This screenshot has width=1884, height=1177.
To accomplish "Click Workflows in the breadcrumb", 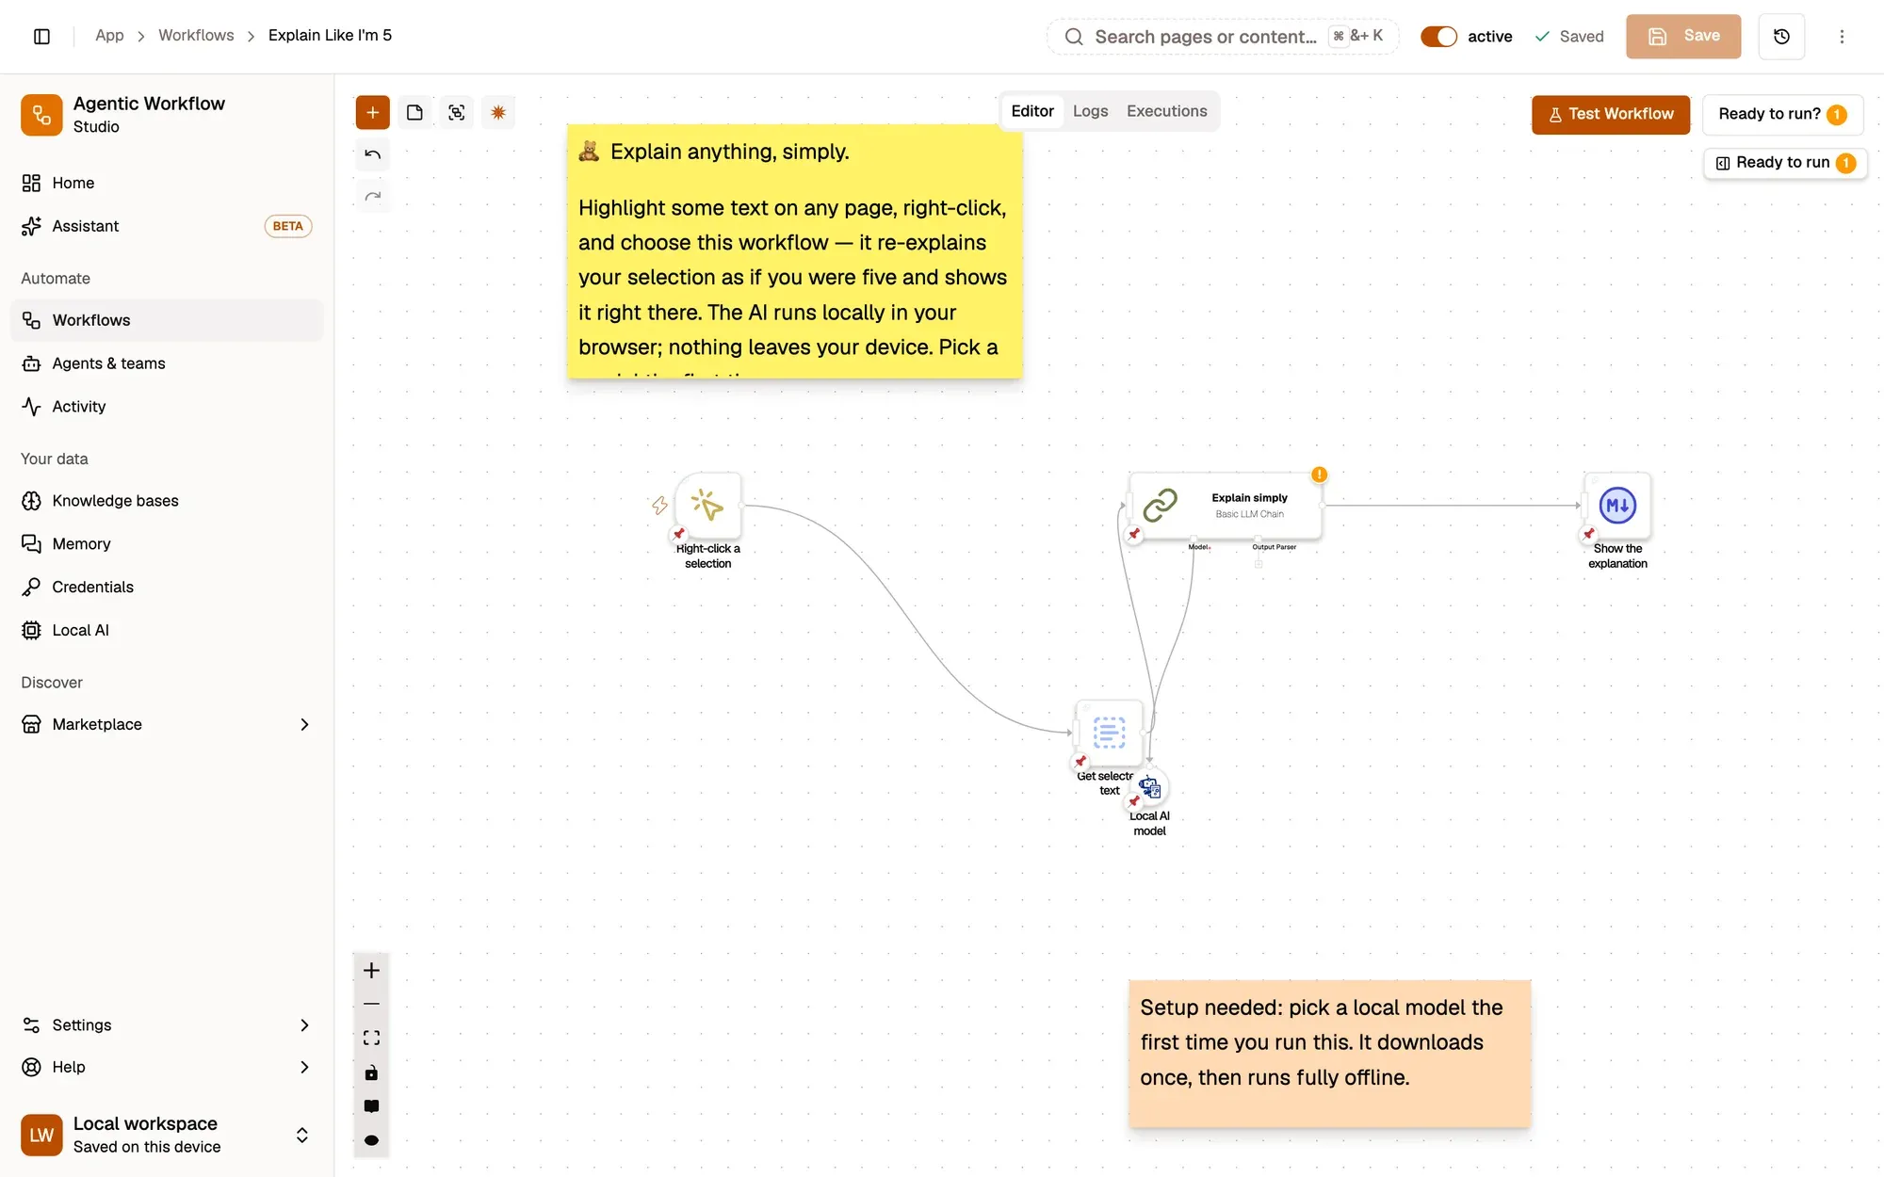I will 196,36.
